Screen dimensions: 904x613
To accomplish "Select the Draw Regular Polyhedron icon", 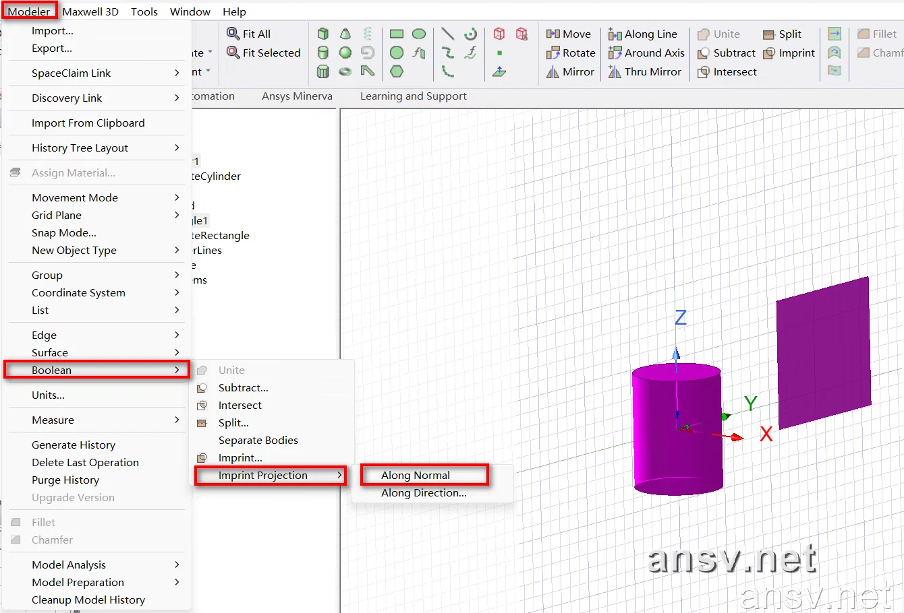I will click(323, 71).
